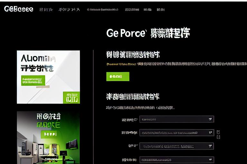Click the green badge on white banner
Image resolution: width=247 pixels, height=164 pixels.
coord(71,97)
